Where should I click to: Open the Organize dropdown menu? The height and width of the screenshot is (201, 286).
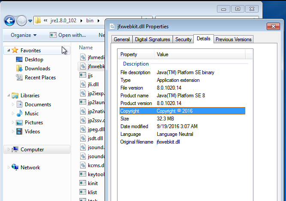[x=24, y=35]
